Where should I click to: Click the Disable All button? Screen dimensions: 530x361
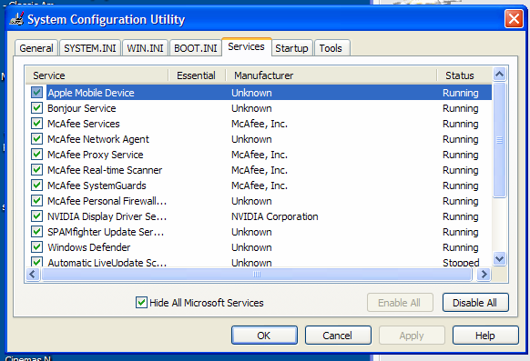[475, 303]
